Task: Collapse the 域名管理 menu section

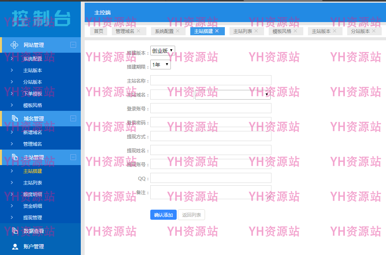Action: tap(73, 119)
